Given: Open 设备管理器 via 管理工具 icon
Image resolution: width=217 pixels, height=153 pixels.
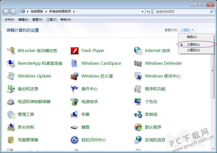Looking at the screenshot, I should pos(26,114).
